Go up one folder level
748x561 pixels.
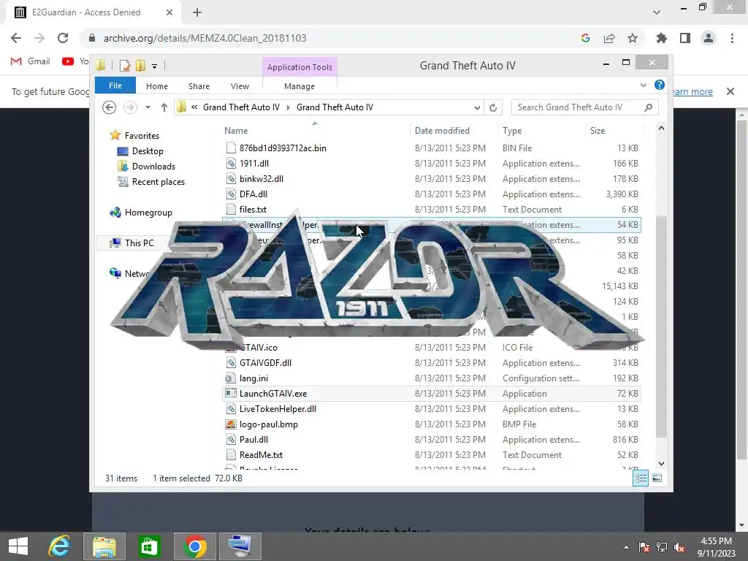[164, 107]
